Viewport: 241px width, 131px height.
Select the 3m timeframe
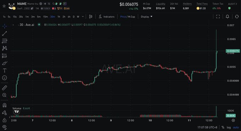point(33,17)
